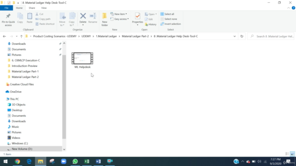Open the Easy access dropdown
296x166 pixels.
(x=119, y=19)
